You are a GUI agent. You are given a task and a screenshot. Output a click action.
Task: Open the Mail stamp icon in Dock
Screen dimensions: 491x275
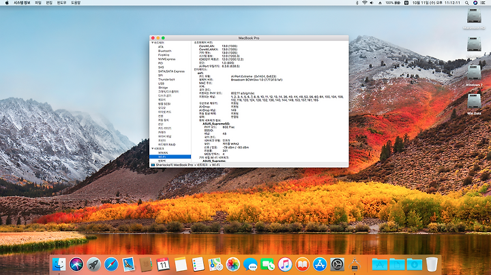pyautogui.click(x=128, y=264)
